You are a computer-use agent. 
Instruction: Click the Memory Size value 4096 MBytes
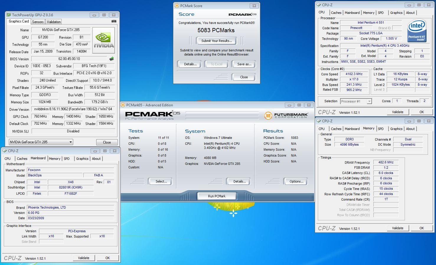[x=349, y=144]
